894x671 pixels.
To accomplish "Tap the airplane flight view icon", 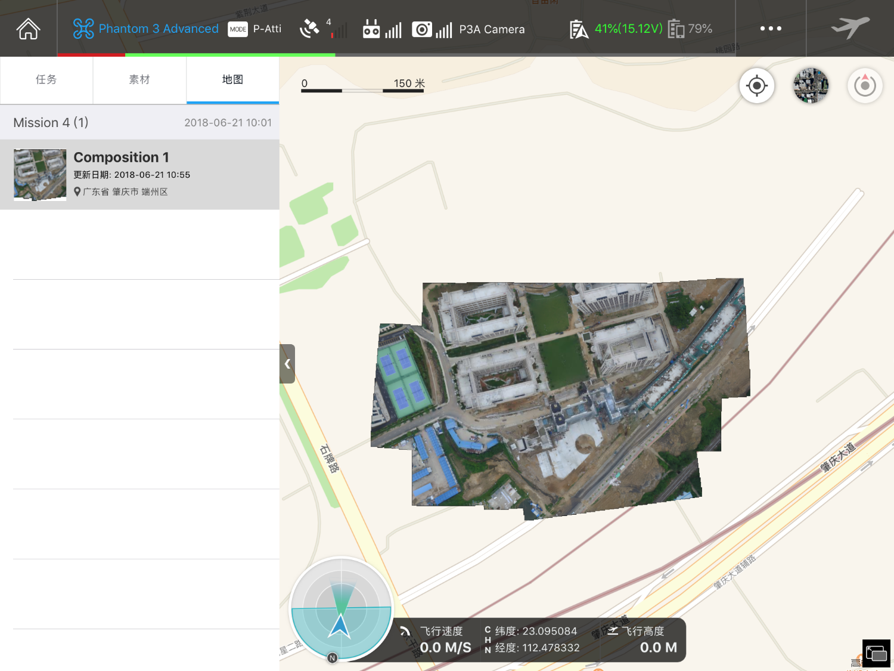I will point(850,27).
